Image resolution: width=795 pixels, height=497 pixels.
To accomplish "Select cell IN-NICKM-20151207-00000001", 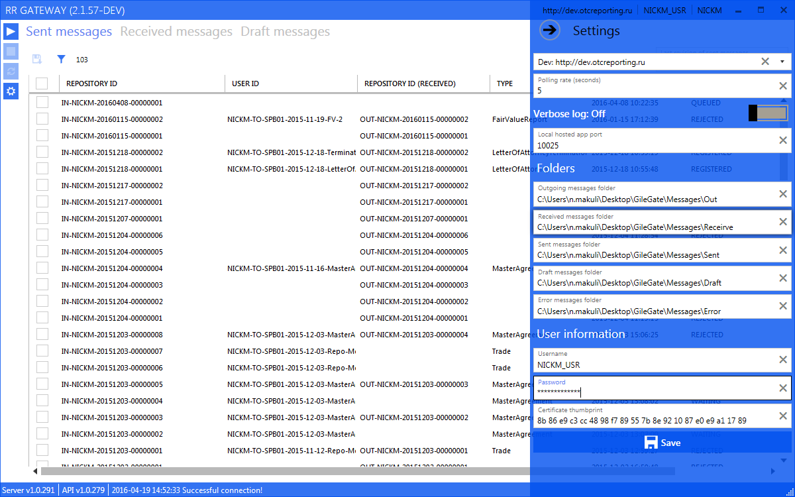I will pyautogui.click(x=112, y=219).
